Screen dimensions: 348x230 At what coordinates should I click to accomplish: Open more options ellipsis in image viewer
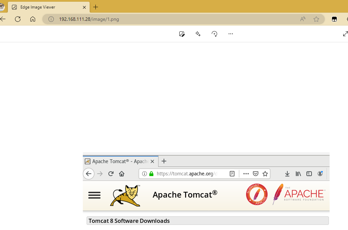click(231, 34)
